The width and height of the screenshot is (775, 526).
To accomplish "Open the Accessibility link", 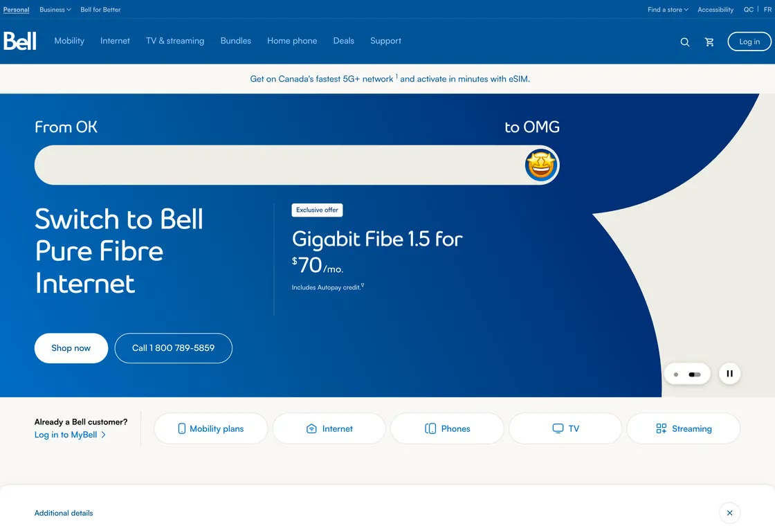I will [715, 10].
